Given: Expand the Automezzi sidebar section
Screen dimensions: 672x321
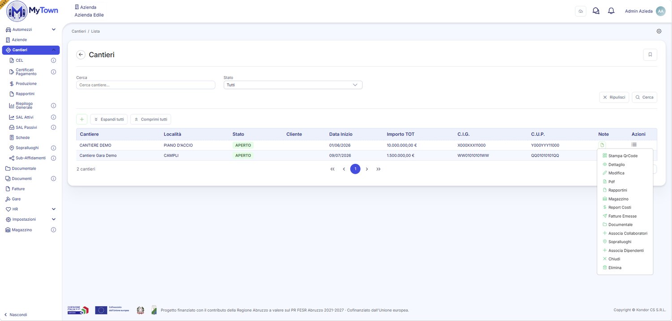Looking at the screenshot, I should click(x=53, y=30).
